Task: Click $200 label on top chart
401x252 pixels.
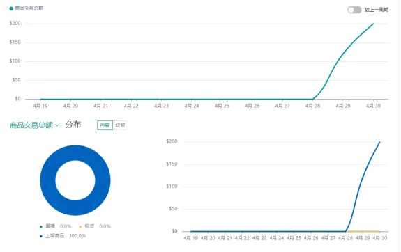Action: [x=15, y=23]
